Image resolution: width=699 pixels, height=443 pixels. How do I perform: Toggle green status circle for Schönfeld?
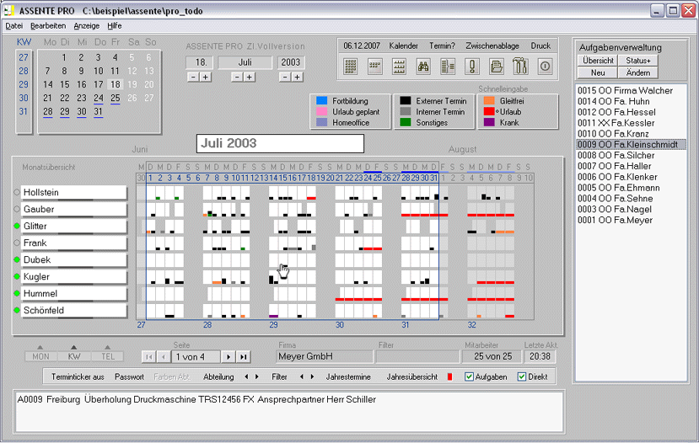tap(17, 310)
